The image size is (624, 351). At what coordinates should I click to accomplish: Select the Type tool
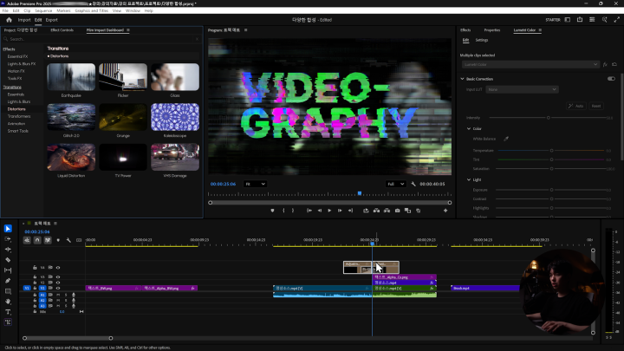coord(8,312)
